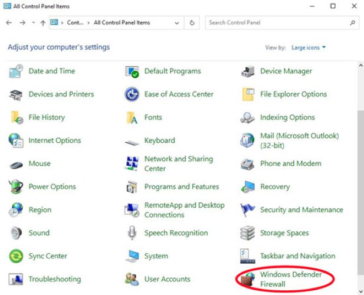Viewport: 364px width, 295px height.
Task: Click the File History icon
Action: click(x=17, y=117)
